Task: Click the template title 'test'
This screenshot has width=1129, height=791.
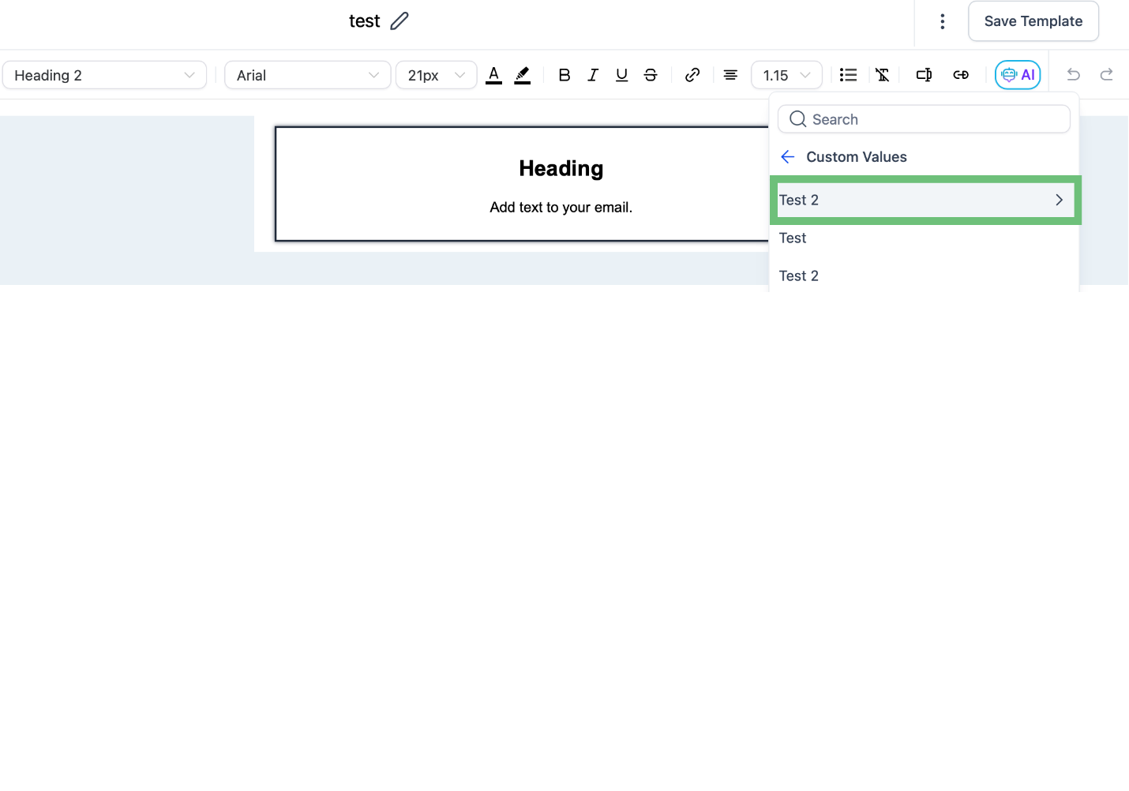Action: click(365, 21)
